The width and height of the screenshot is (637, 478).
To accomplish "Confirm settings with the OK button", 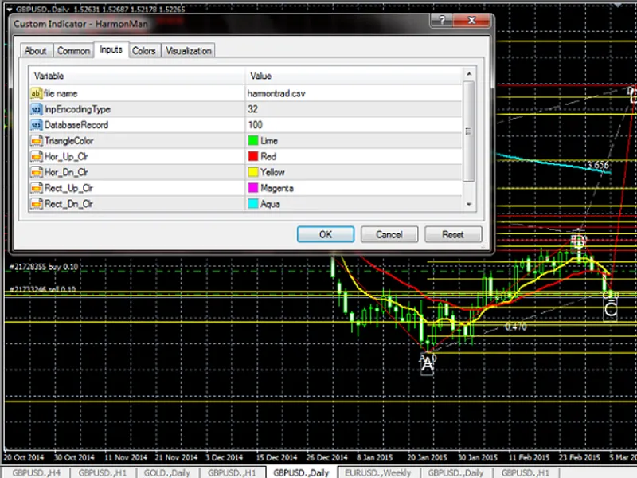I will [326, 234].
